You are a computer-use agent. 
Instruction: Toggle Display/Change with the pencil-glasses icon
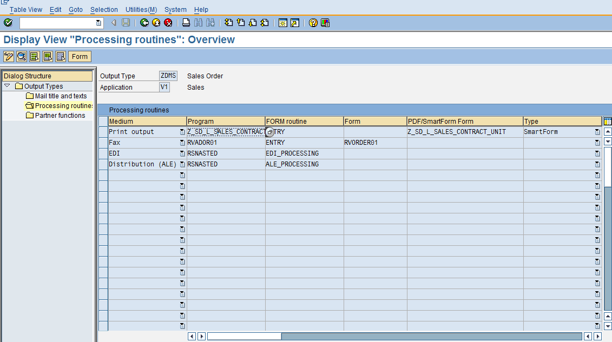(8, 56)
